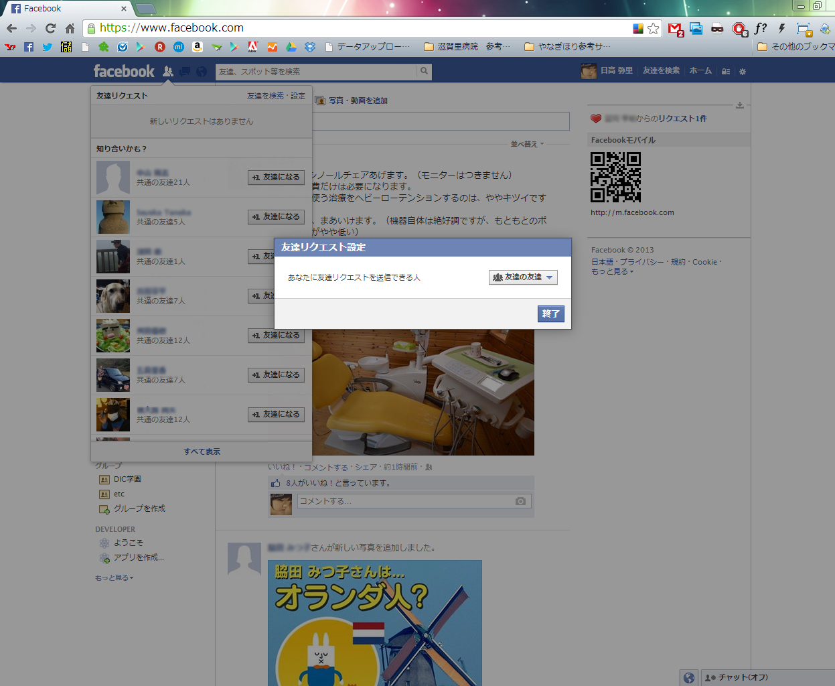The image size is (835, 686).
Task: Open the Google Drive bookmark
Action: click(x=291, y=47)
